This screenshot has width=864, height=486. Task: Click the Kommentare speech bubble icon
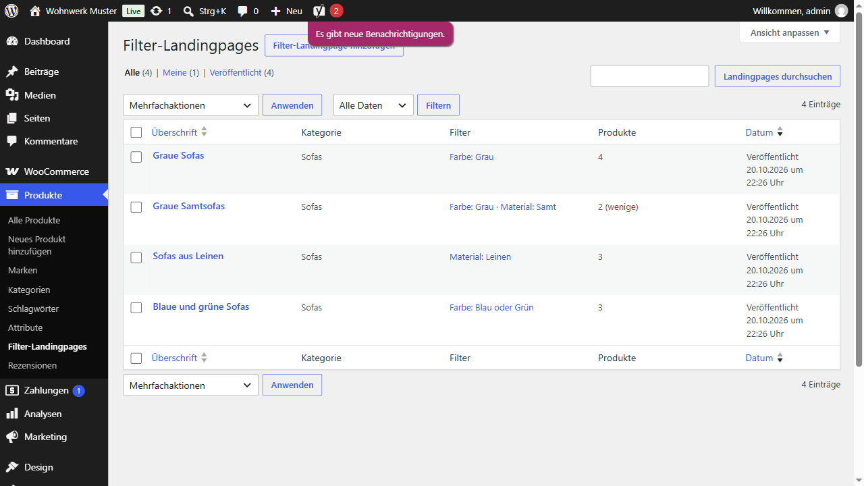click(x=12, y=141)
